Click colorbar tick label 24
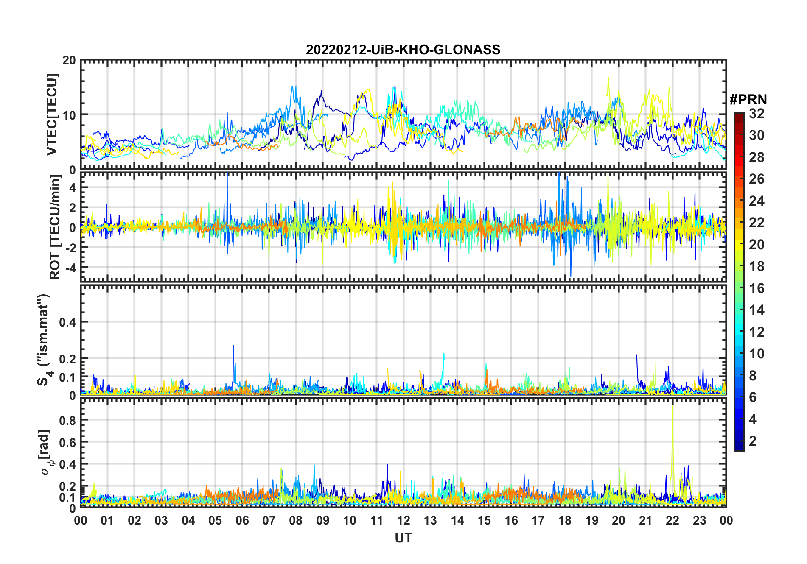The height and width of the screenshot is (564, 807). click(757, 201)
